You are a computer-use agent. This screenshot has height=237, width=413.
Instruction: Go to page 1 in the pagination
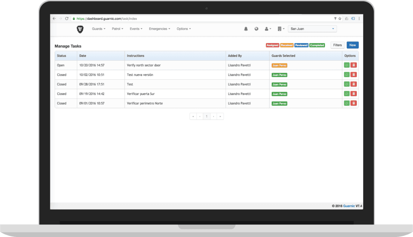click(x=206, y=116)
